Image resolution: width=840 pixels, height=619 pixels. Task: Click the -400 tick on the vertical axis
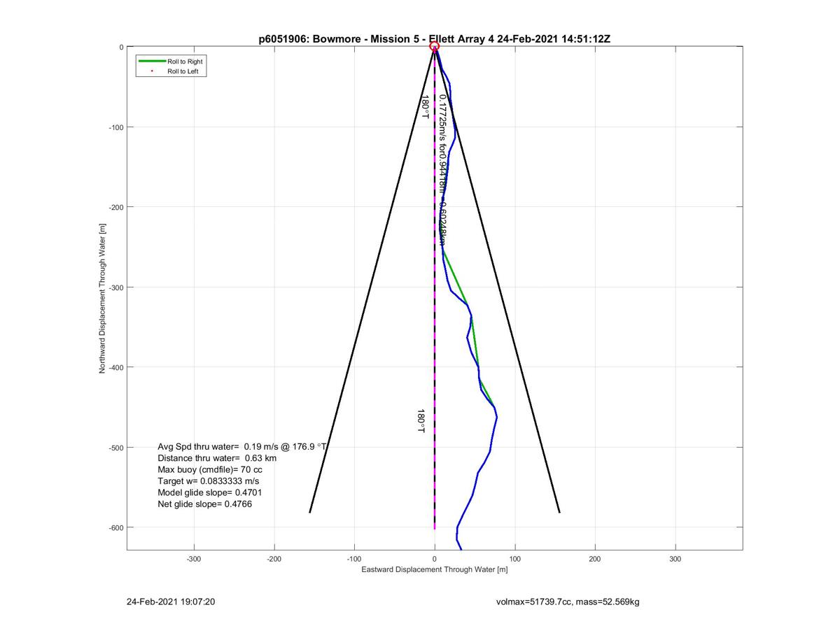pyautogui.click(x=115, y=367)
